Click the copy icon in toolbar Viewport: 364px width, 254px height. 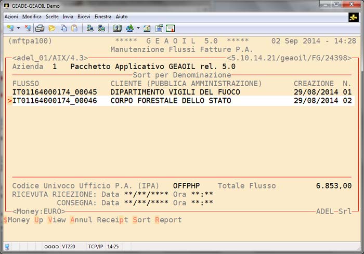tap(63, 28)
